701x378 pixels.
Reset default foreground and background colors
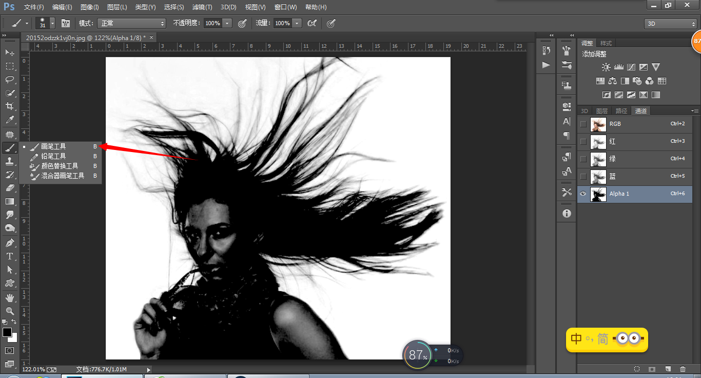click(x=5, y=323)
